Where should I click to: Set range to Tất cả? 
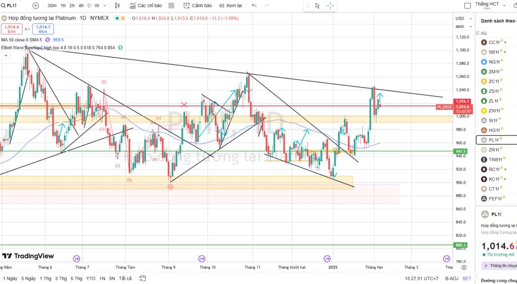tap(125, 278)
